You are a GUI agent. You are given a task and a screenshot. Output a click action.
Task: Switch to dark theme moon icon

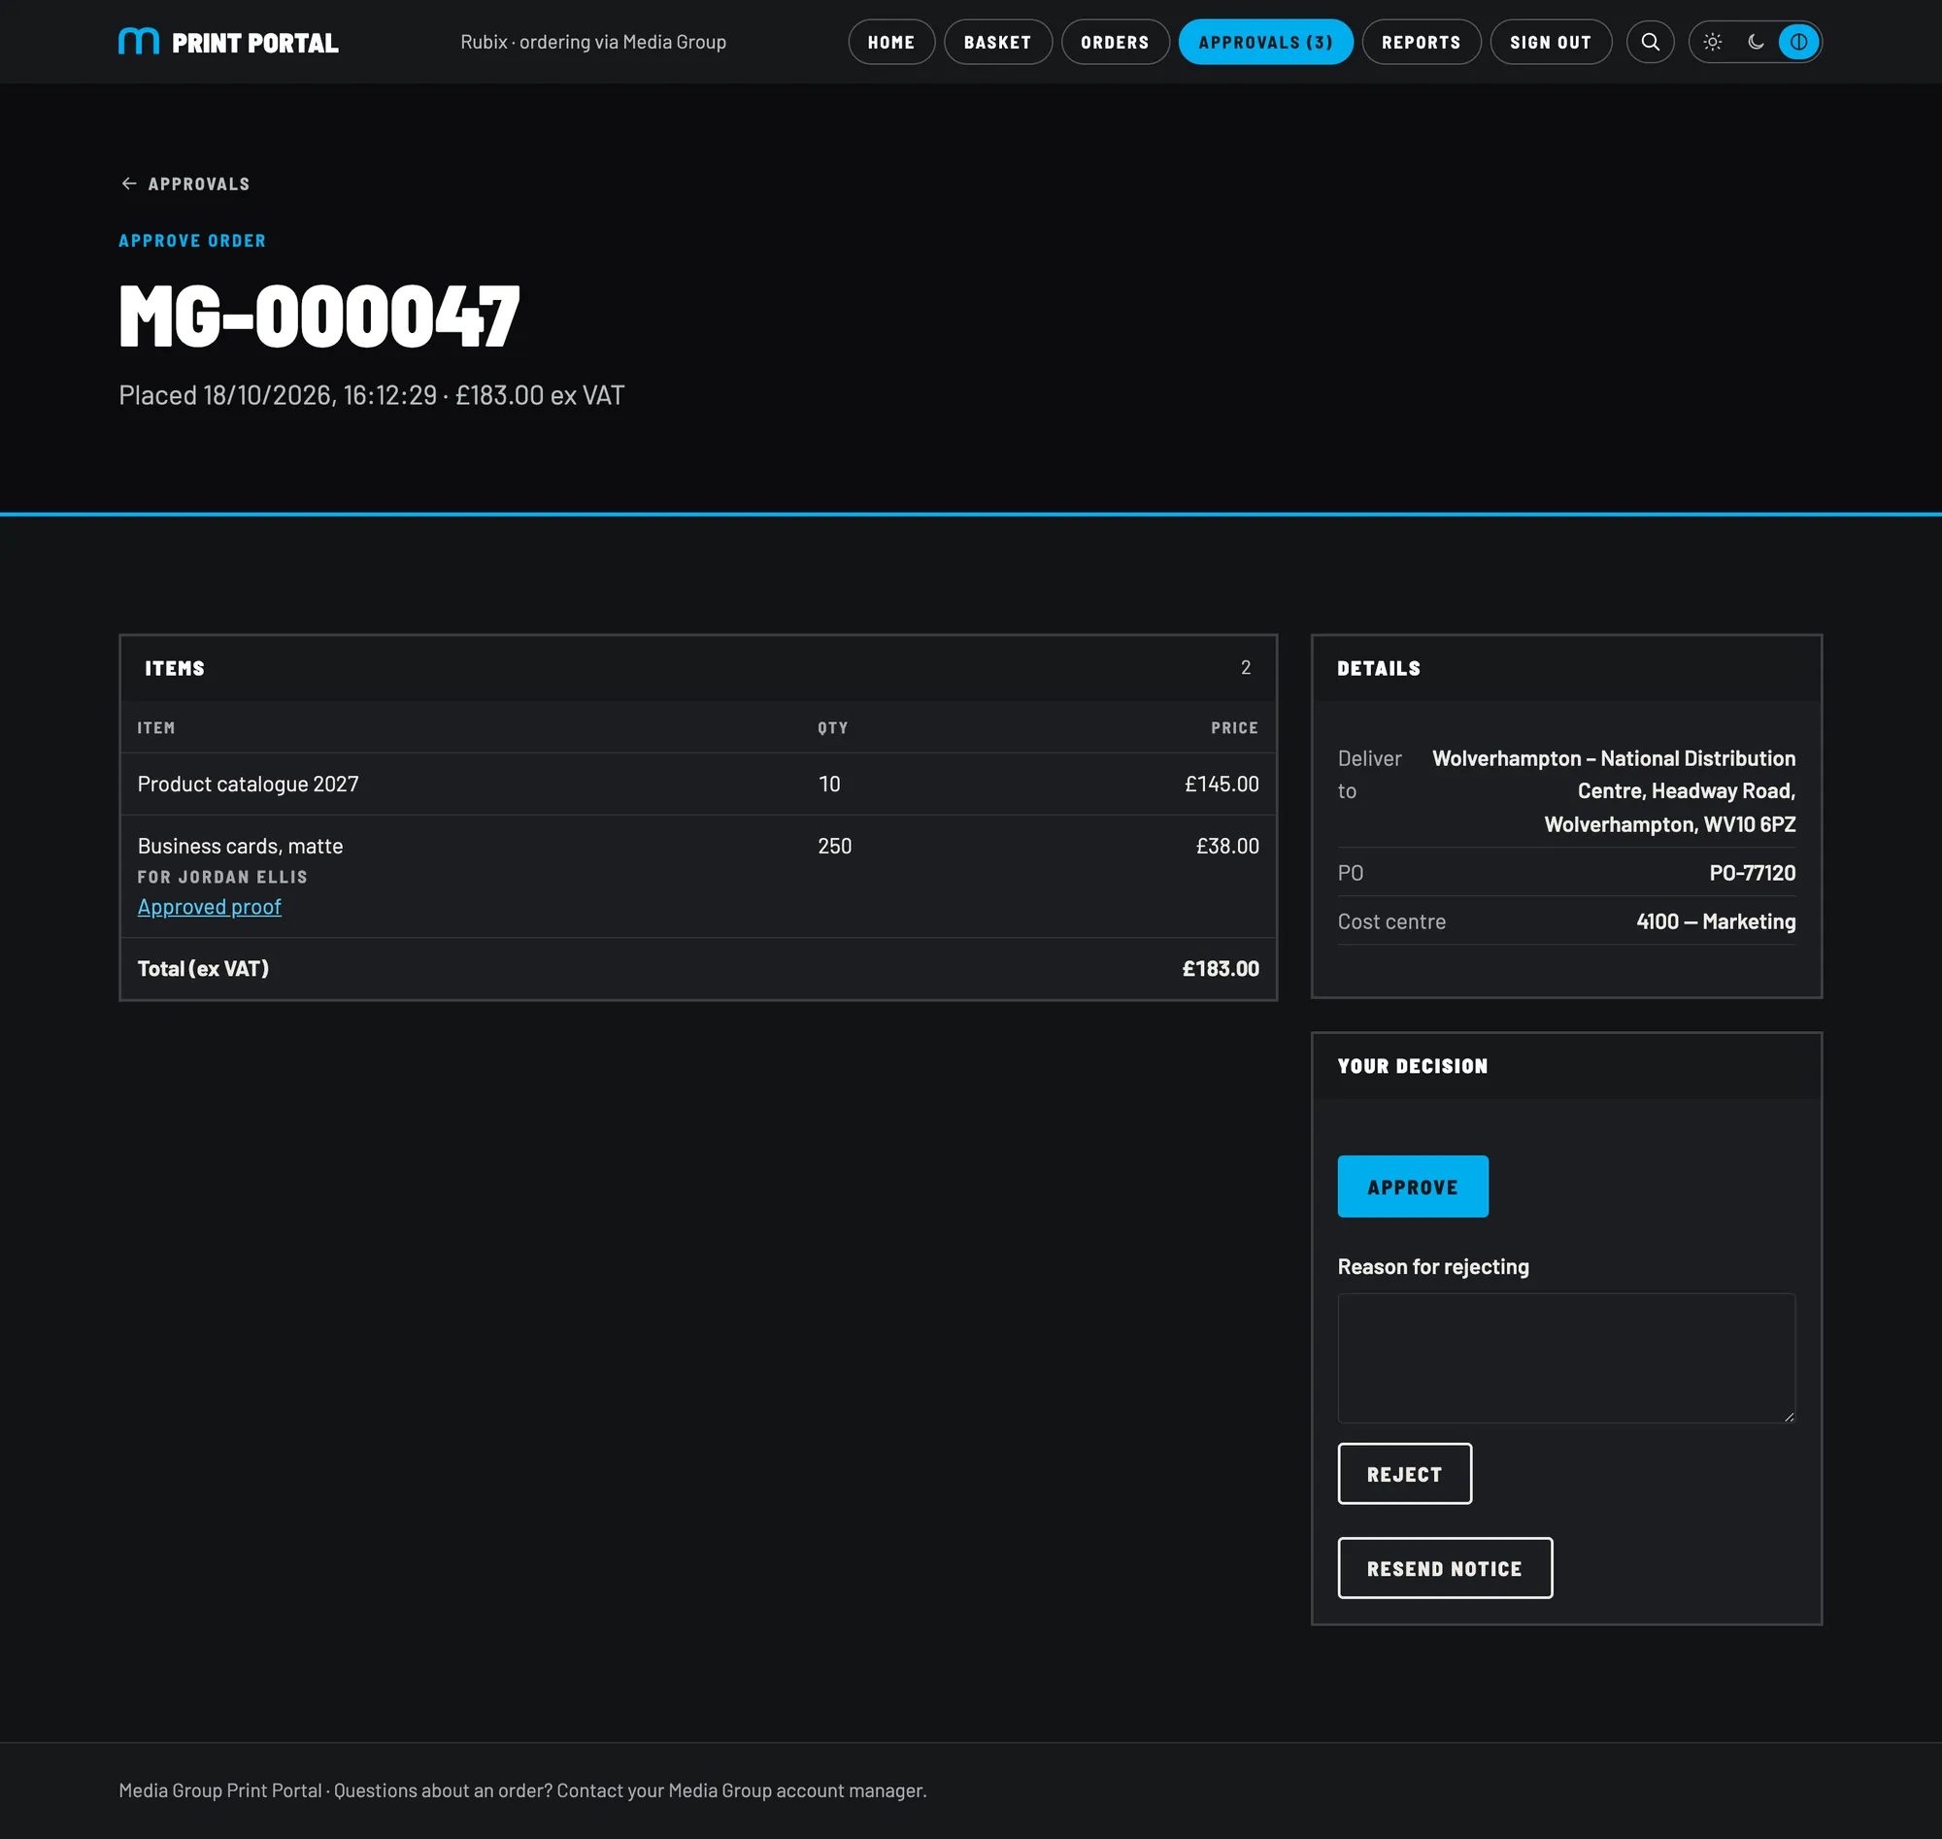tap(1755, 42)
